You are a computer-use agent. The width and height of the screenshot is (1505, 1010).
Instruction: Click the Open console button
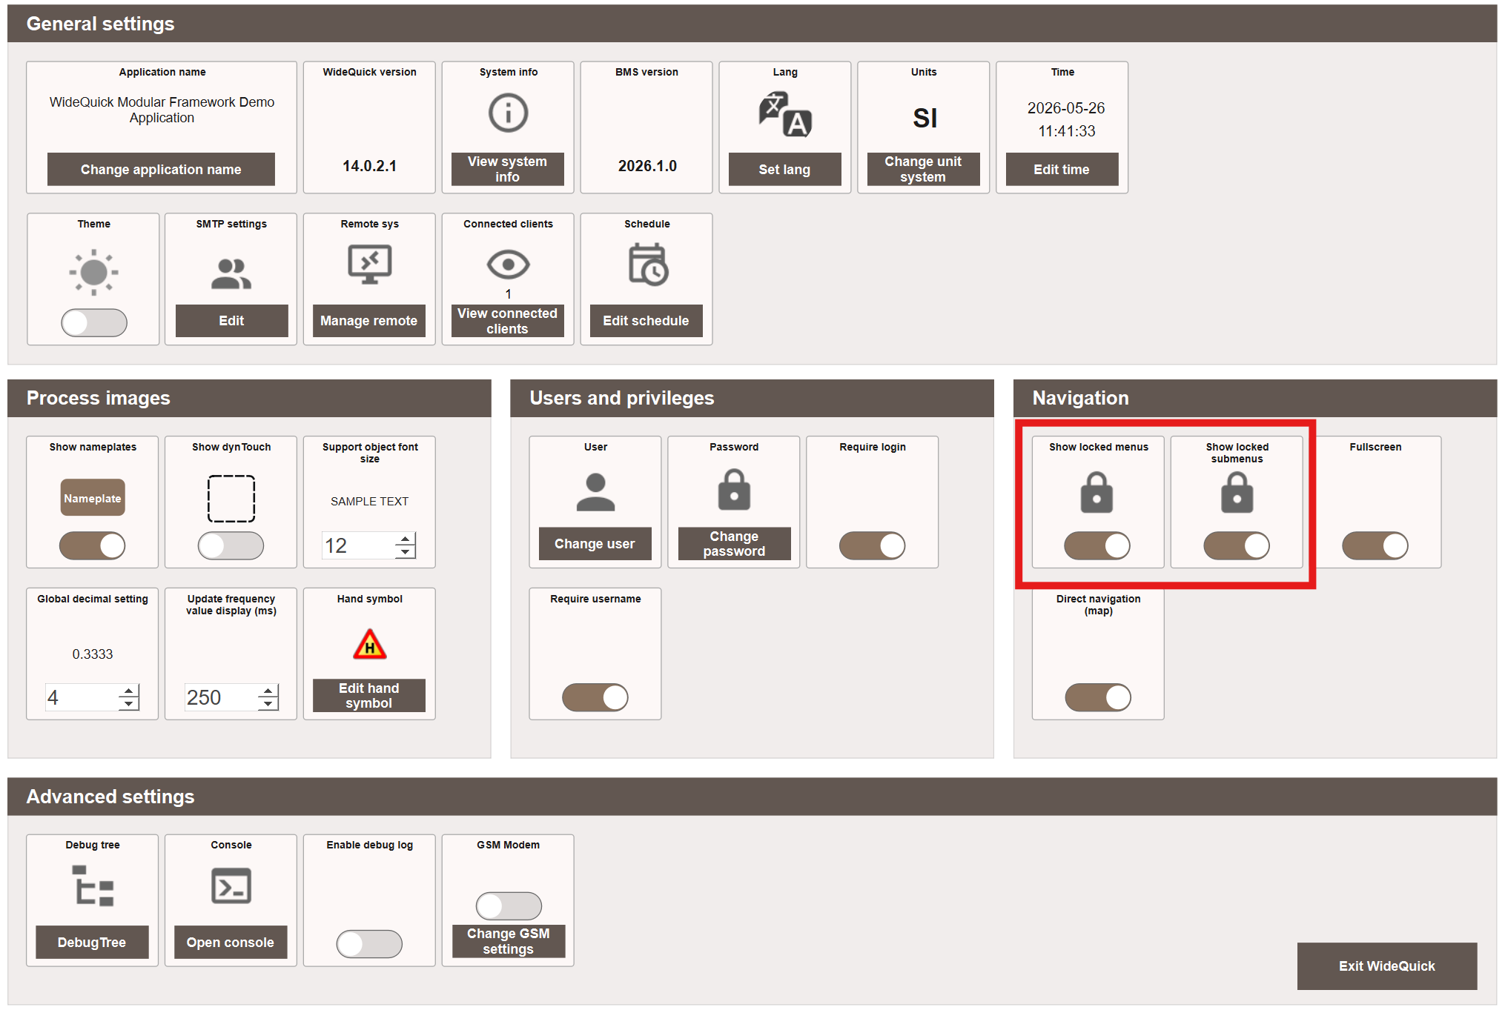231,943
